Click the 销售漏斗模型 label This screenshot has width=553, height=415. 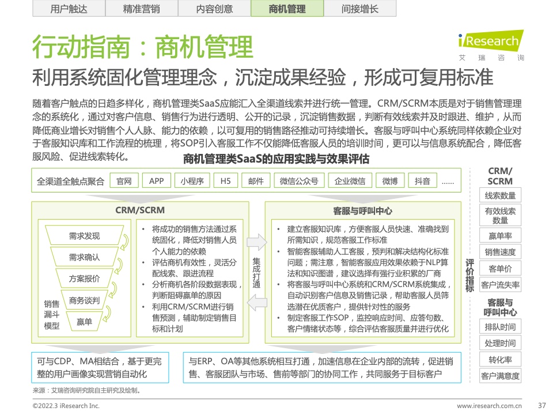click(51, 315)
